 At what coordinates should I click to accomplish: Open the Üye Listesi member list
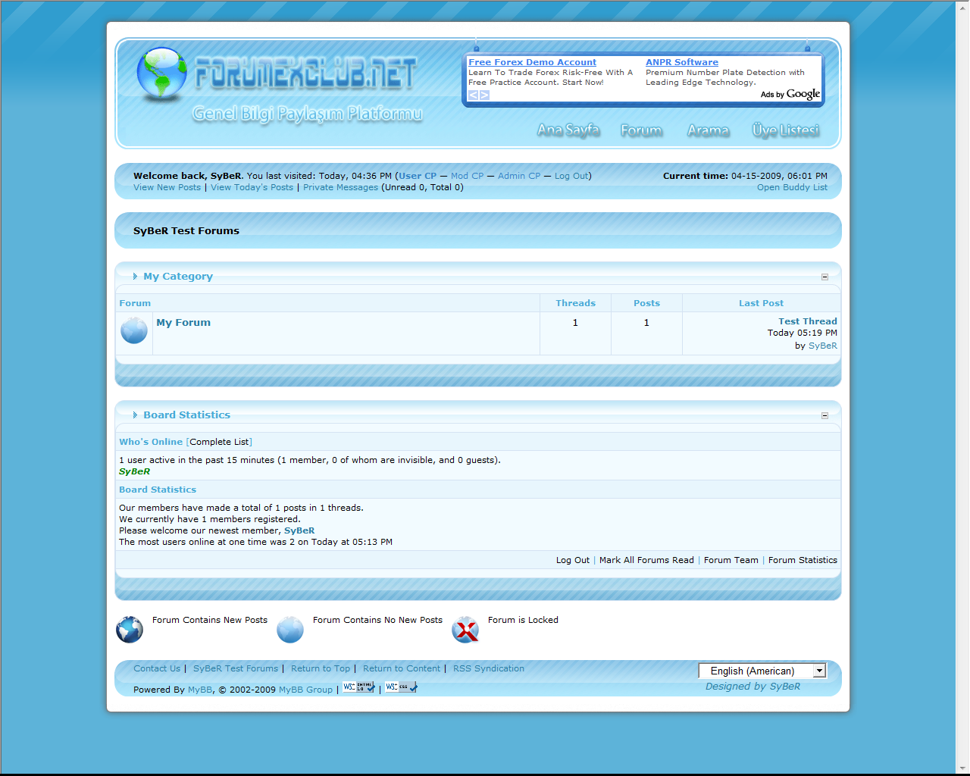[786, 130]
